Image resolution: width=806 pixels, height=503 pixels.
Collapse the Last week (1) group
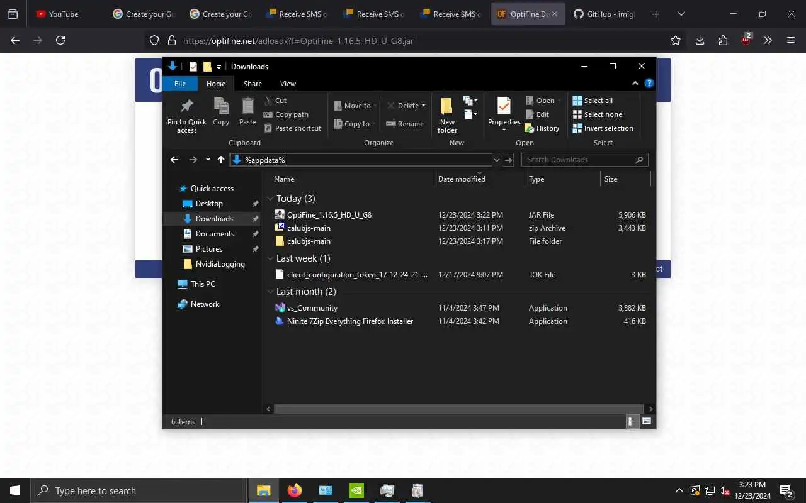pos(270,258)
